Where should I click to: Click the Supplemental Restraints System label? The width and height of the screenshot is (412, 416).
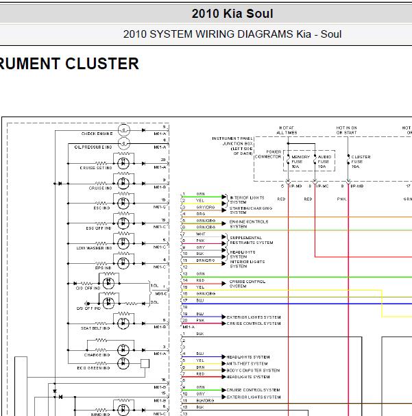[x=251, y=240]
